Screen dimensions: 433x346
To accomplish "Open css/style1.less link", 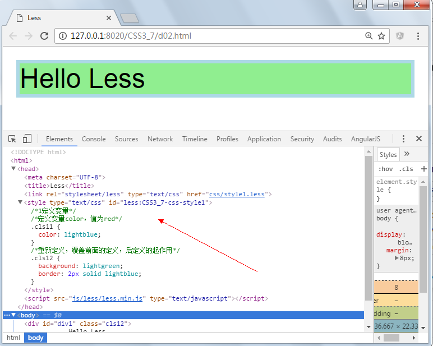I will 237,194.
